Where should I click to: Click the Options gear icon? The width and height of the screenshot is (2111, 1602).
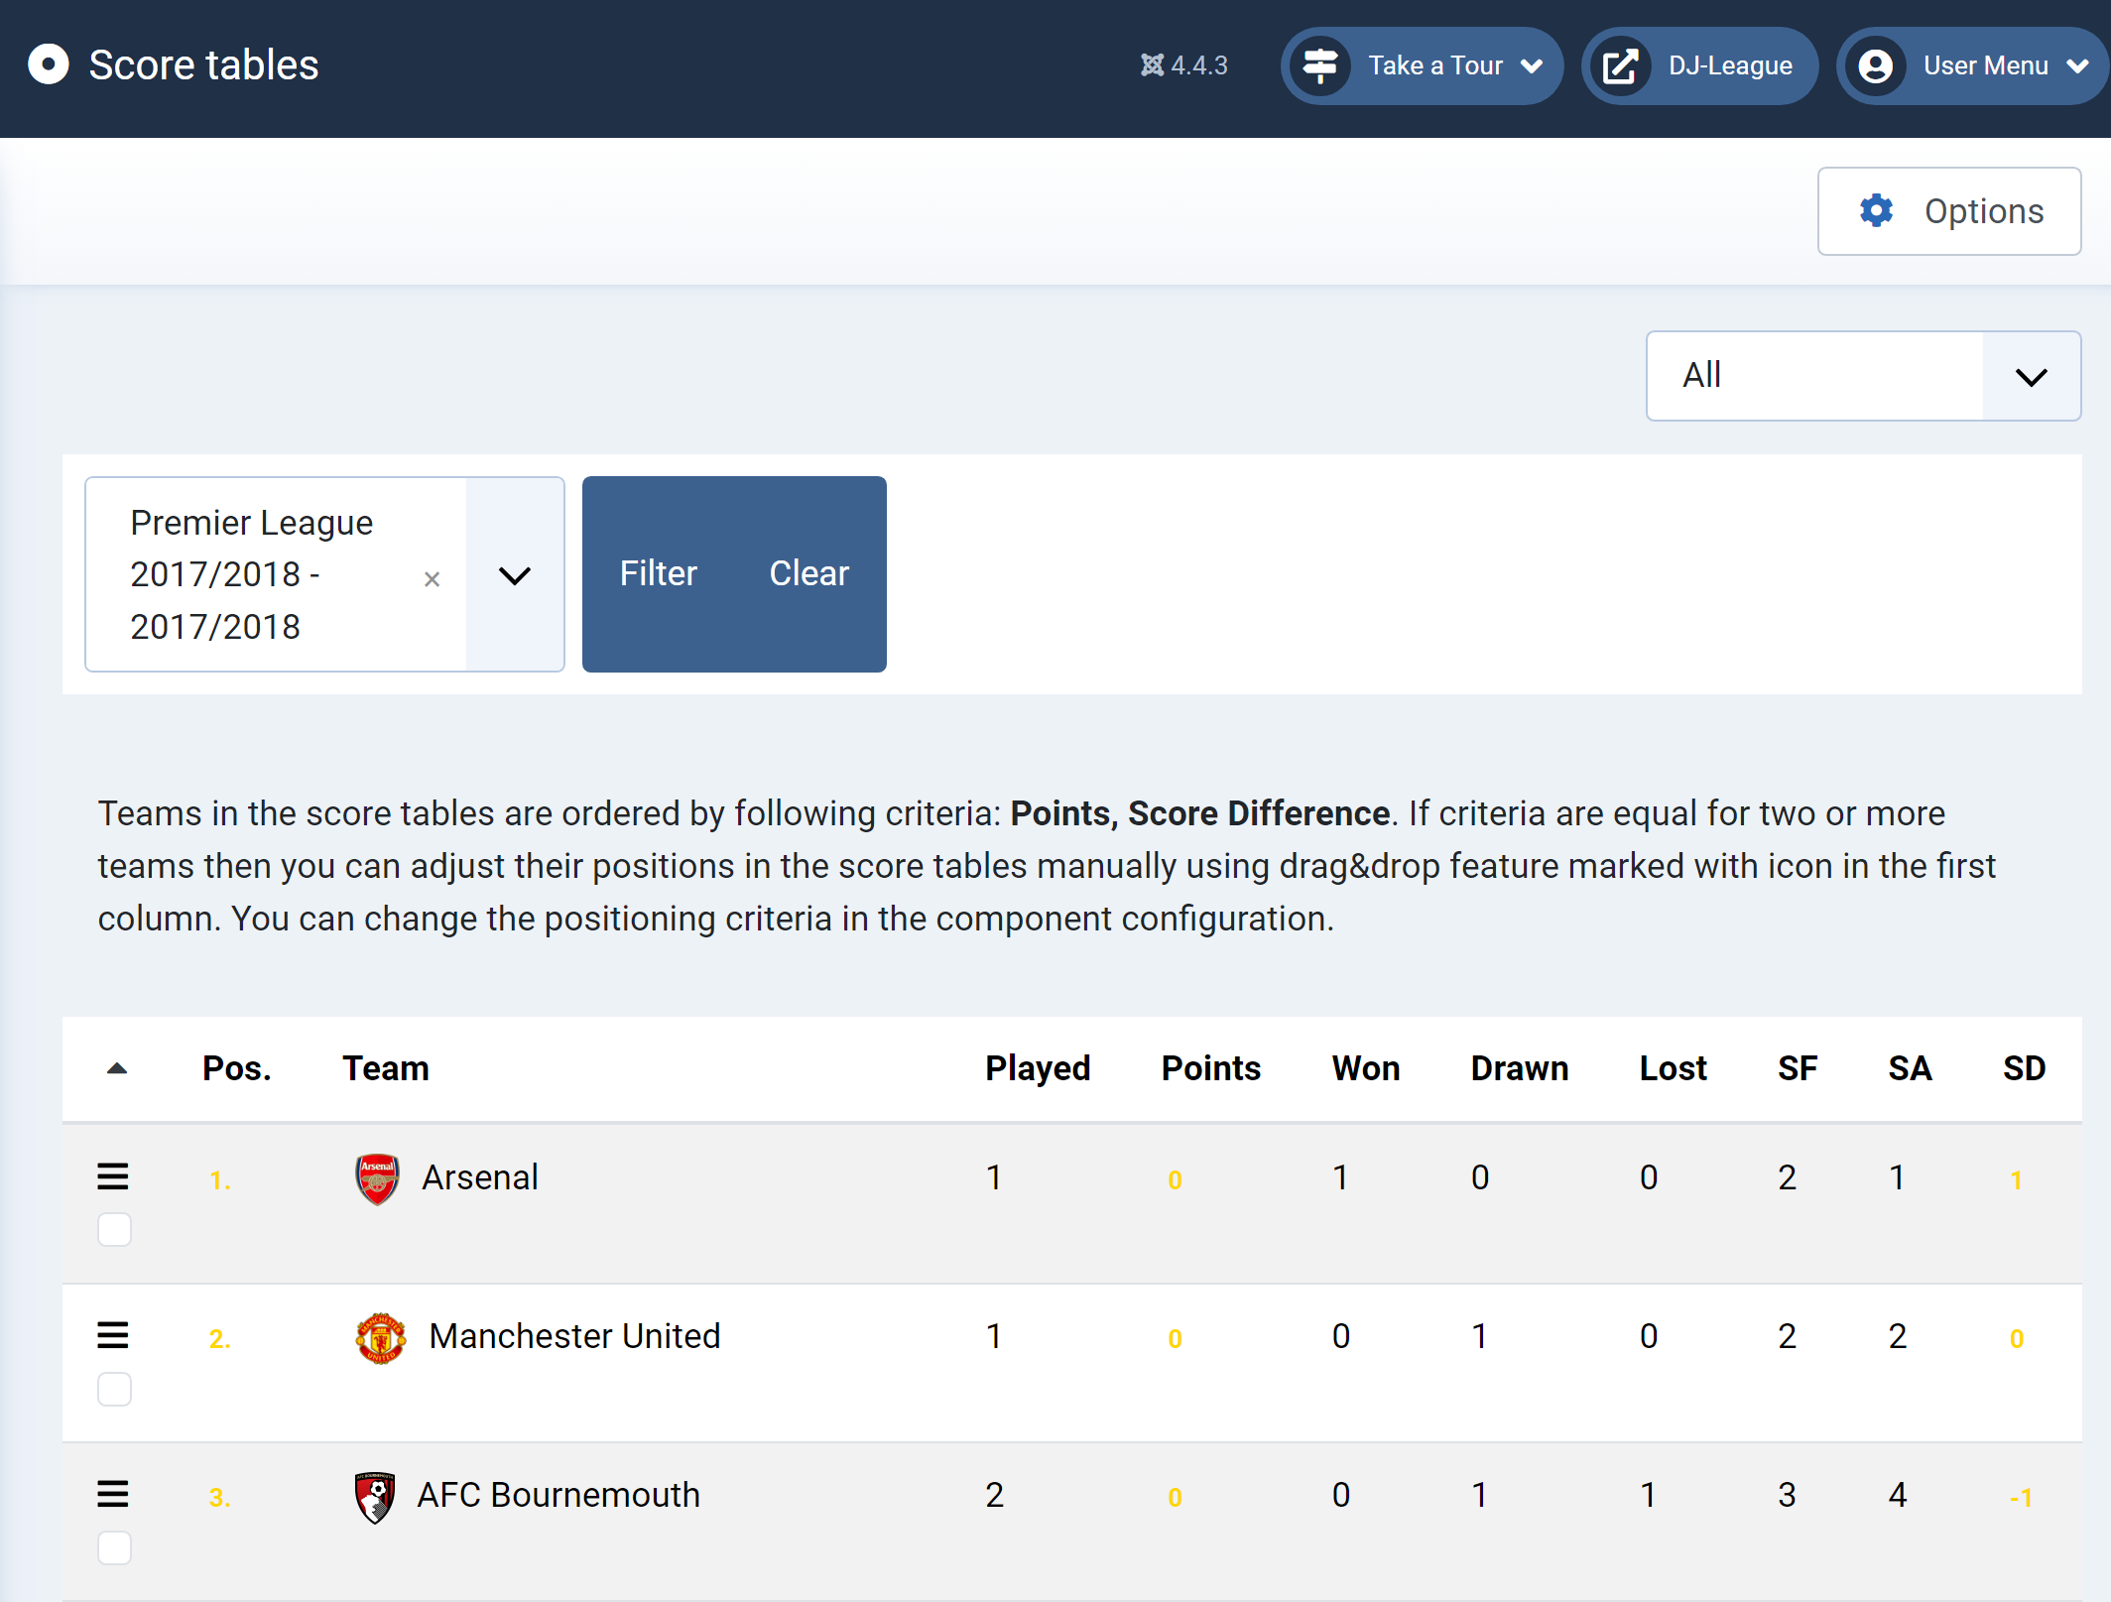[x=1876, y=211]
